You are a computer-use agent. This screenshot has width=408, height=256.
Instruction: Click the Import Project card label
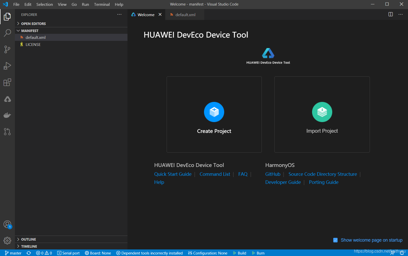(x=322, y=131)
